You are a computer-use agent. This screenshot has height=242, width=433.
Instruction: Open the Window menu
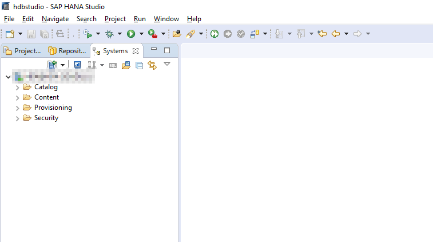(166, 19)
